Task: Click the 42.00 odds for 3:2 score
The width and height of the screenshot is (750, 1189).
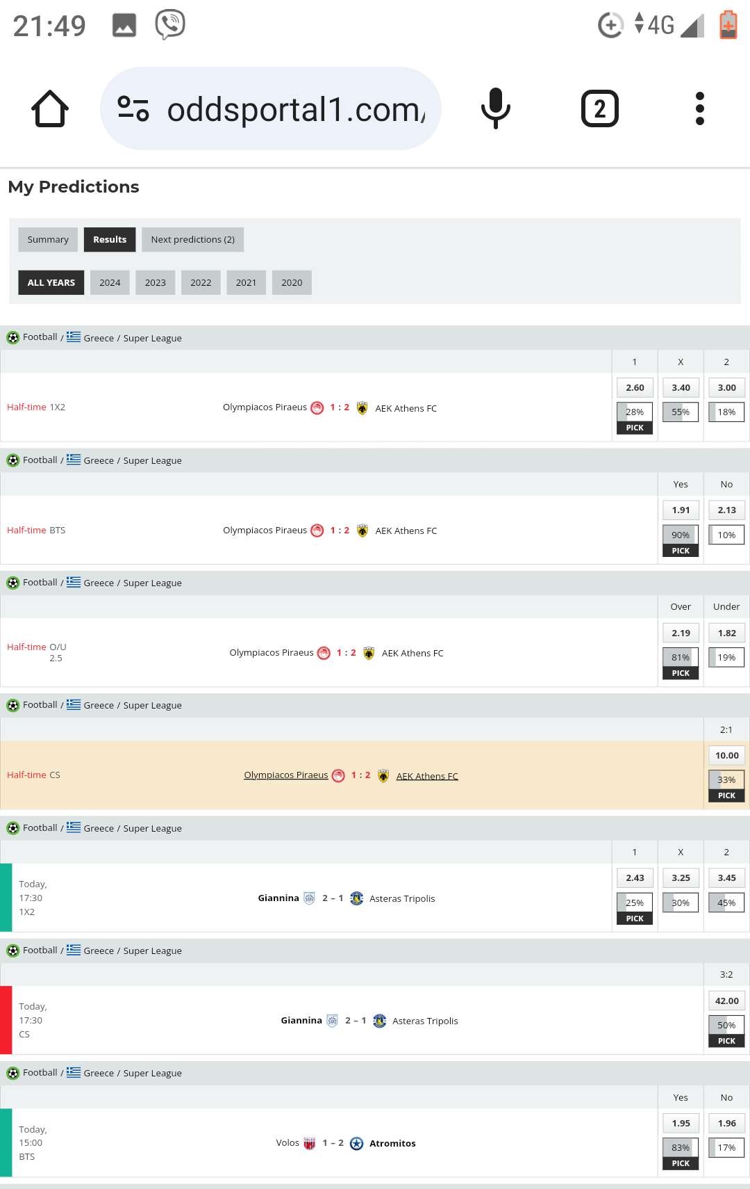Action: tap(726, 1001)
